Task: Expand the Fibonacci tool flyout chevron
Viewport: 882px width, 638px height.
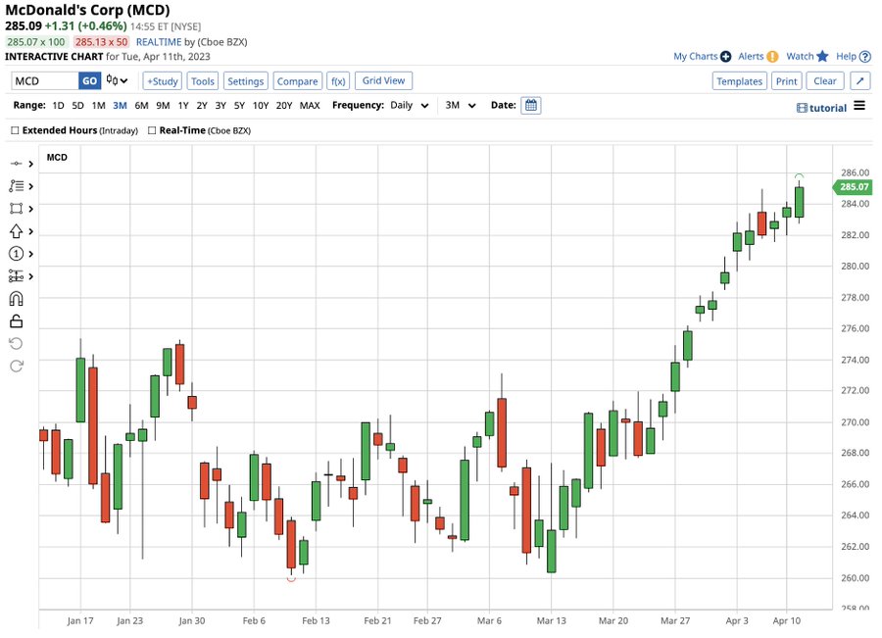Action: point(31,276)
